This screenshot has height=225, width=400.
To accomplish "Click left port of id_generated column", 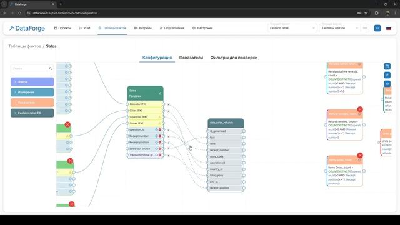I will 208,131.
